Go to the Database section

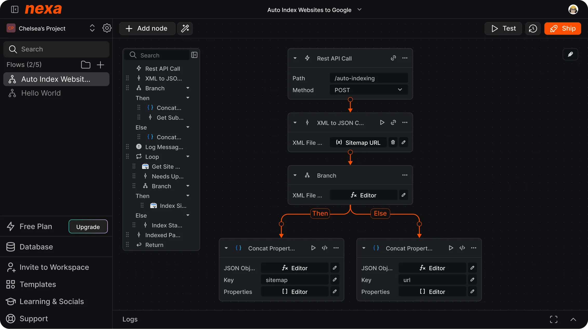(x=36, y=247)
